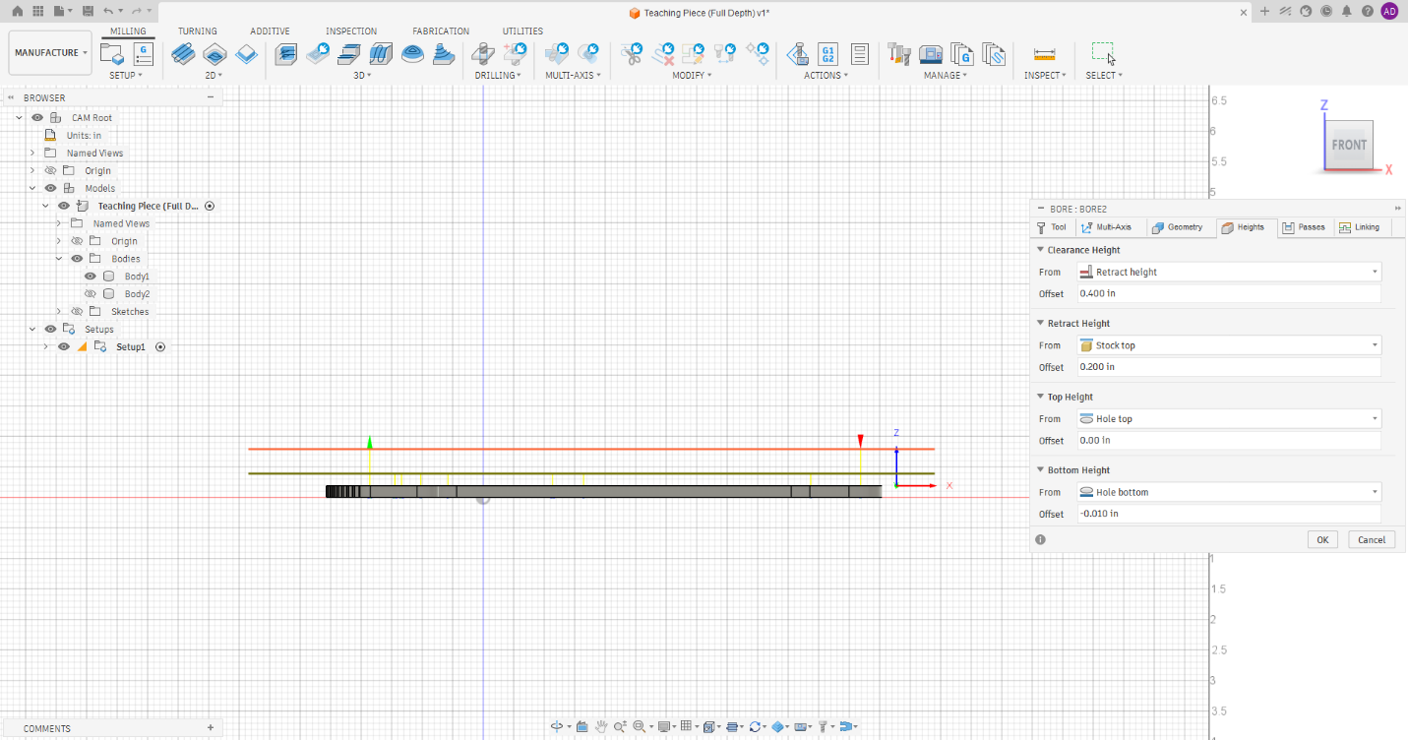1408x740 pixels.
Task: Open the Tool Library icon
Action: tap(898, 53)
